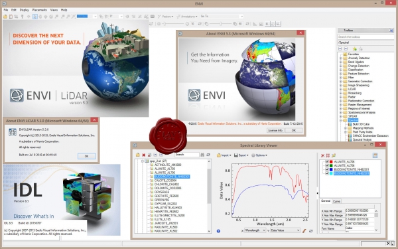Click the X Axis Min Range value field
The image size is (398, 249).
[360, 211]
